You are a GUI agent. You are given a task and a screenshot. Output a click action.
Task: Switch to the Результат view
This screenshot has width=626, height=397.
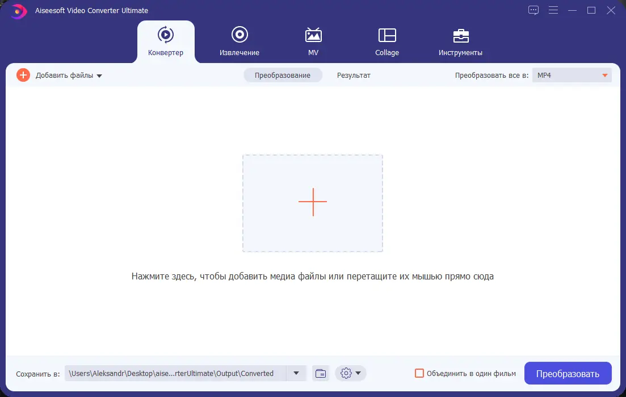pyautogui.click(x=353, y=74)
